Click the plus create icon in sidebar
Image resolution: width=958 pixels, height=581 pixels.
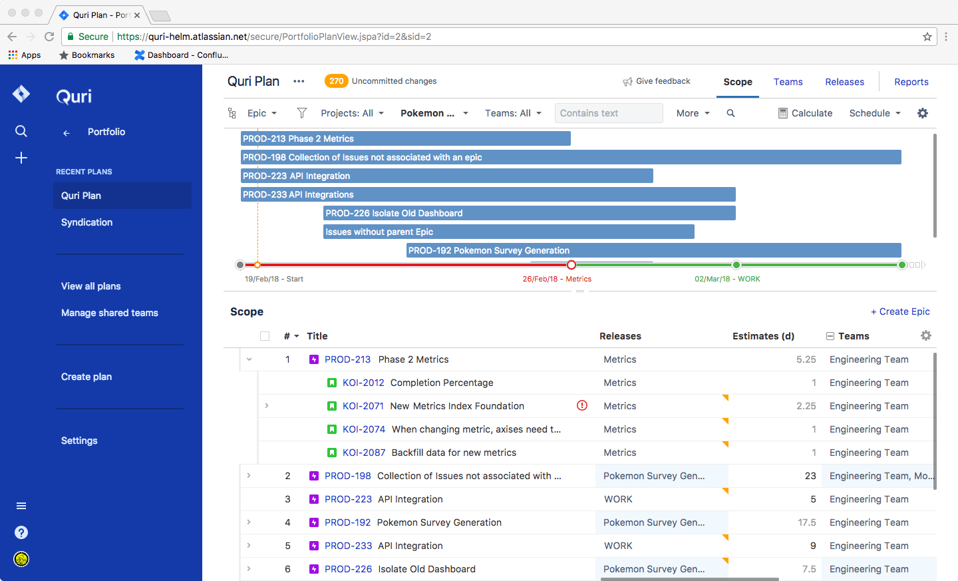(21, 158)
